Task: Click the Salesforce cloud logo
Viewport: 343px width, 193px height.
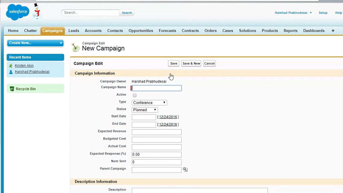Action: 17,12
